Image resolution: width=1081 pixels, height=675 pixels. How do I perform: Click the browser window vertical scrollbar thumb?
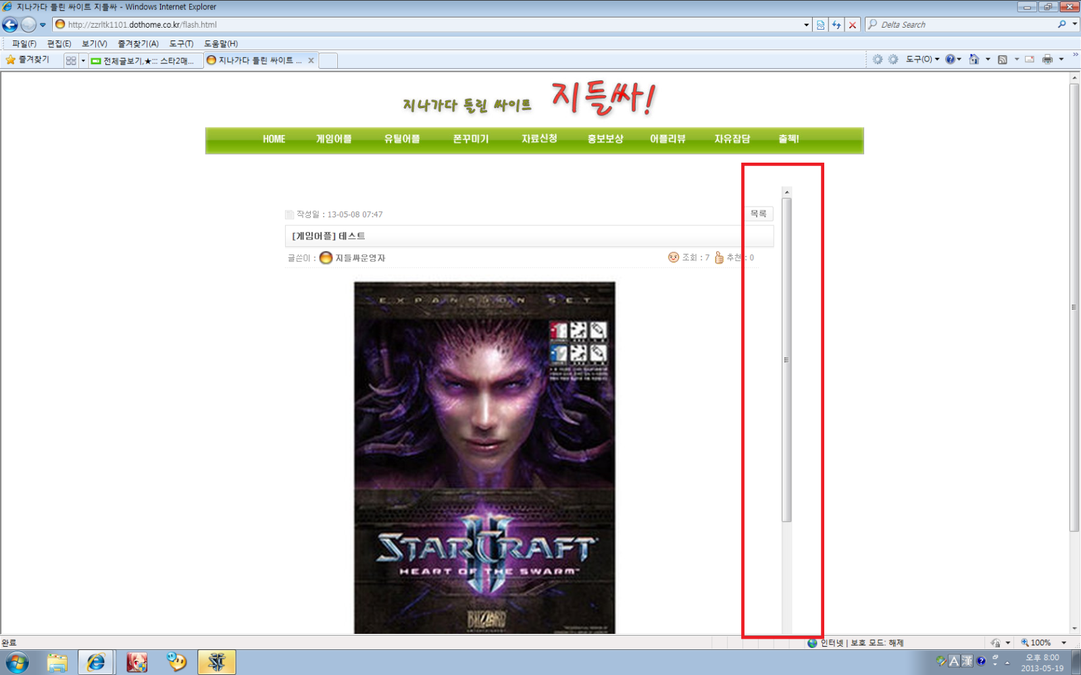(x=1074, y=307)
